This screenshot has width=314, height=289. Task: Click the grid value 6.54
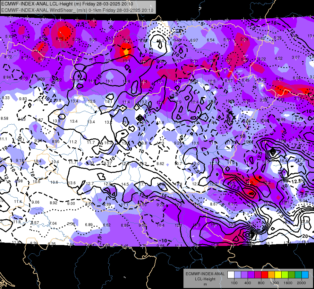pos(211,40)
